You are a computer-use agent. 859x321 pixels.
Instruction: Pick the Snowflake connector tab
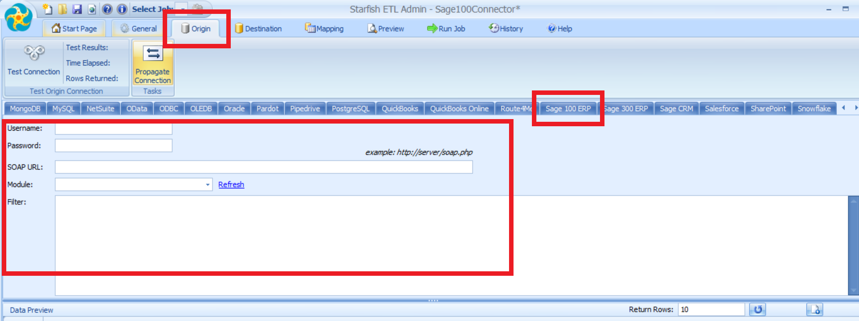point(814,109)
